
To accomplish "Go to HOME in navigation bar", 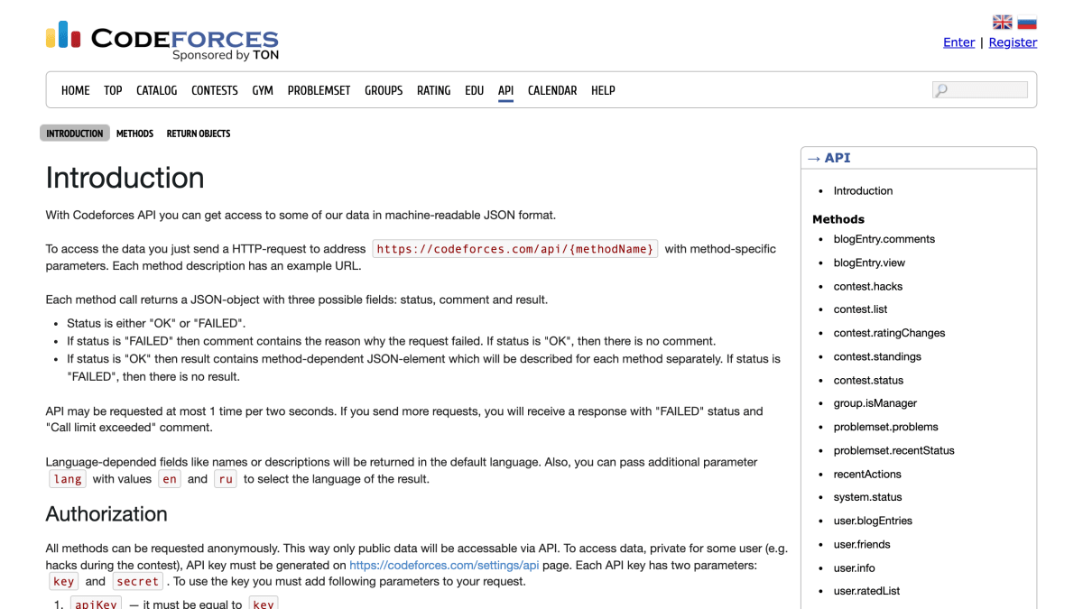I will click(x=76, y=90).
